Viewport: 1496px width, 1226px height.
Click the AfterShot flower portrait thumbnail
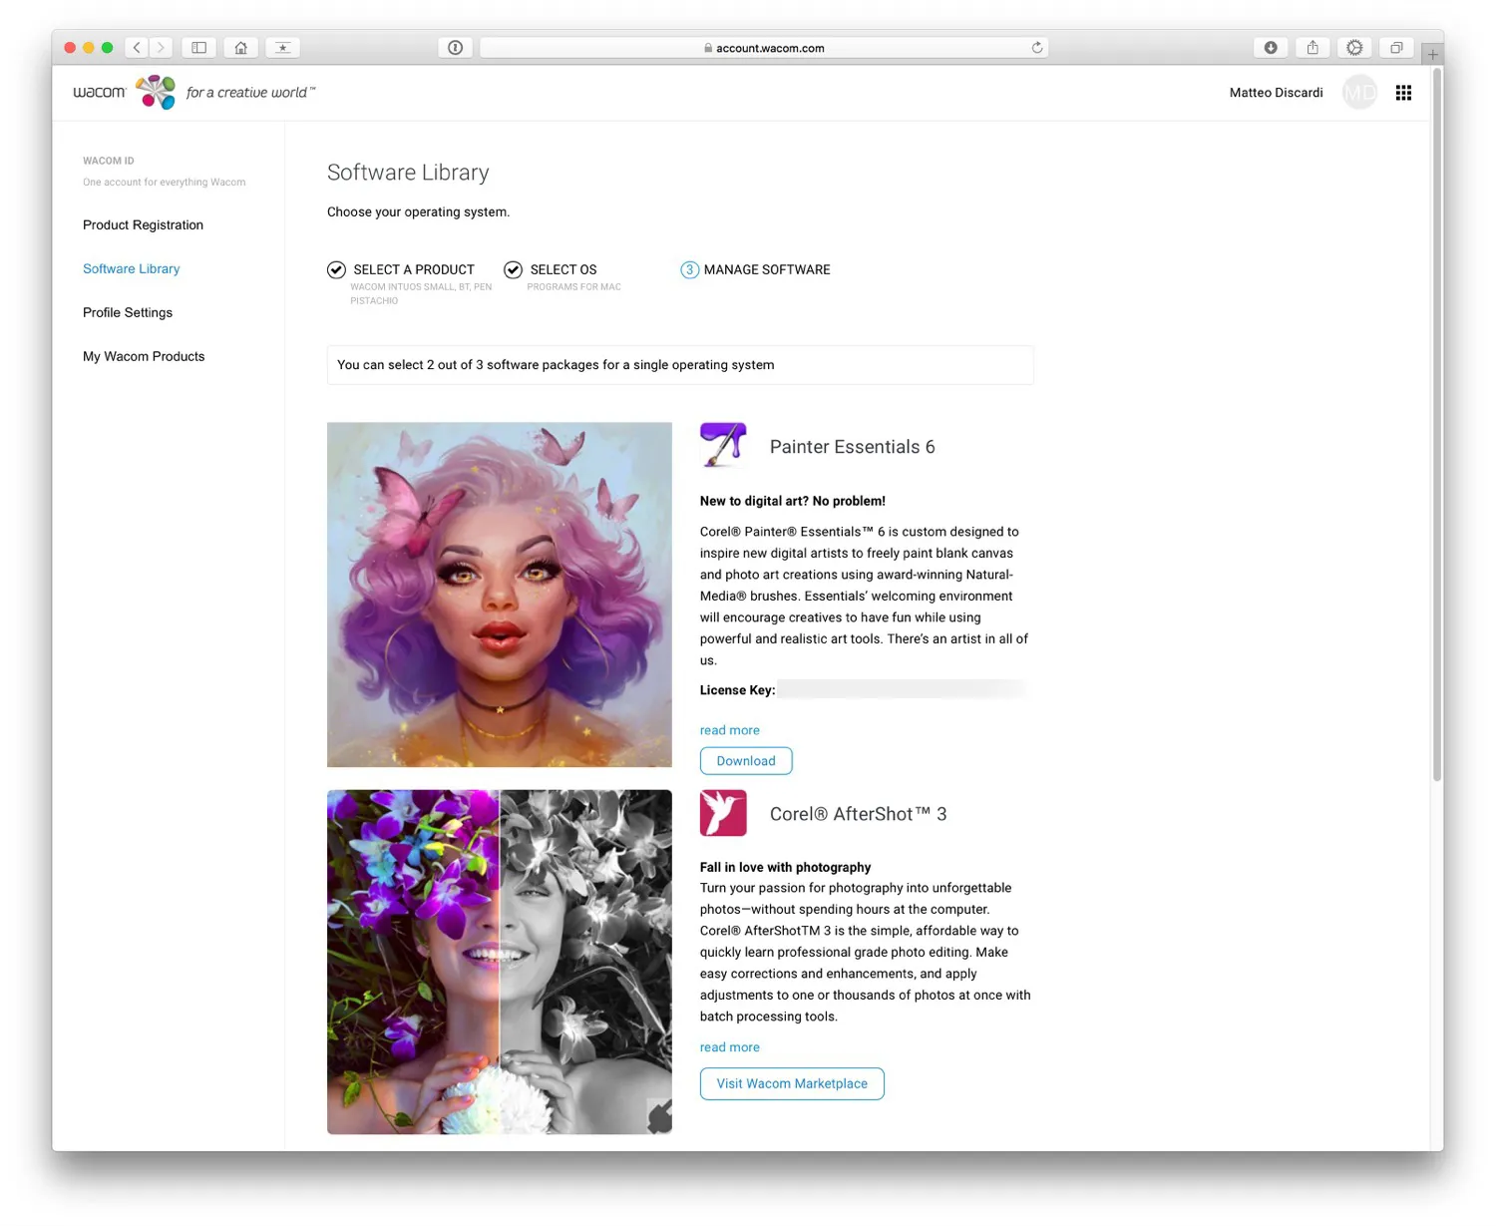(500, 962)
